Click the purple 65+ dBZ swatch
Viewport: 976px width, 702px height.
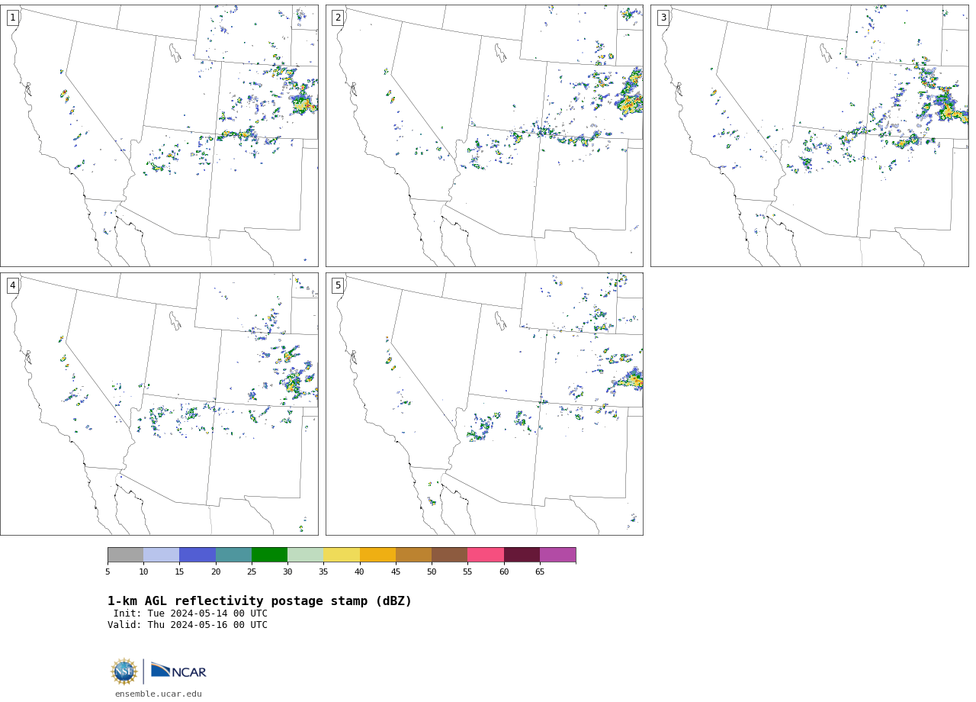tap(557, 555)
